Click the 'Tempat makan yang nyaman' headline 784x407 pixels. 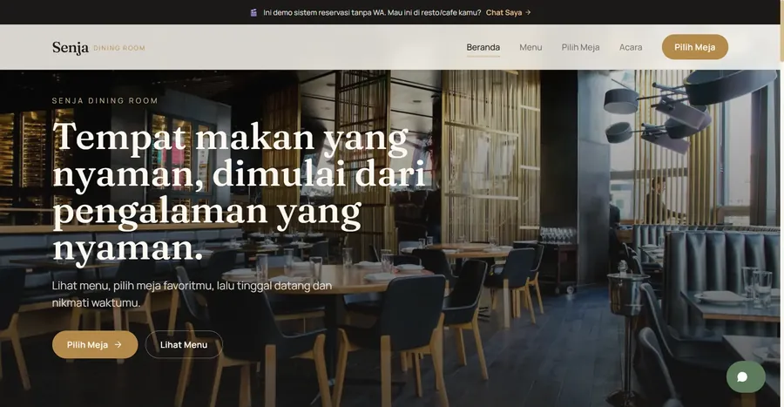[239, 192]
